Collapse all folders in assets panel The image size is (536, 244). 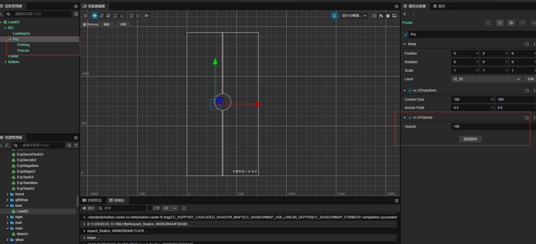(x=69, y=145)
